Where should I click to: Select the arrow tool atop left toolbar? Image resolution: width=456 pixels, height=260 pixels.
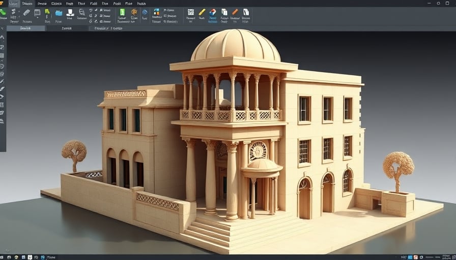[2, 37]
